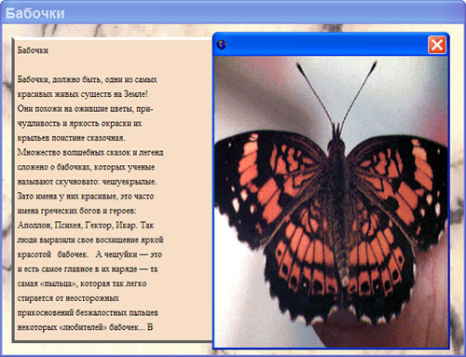Screen dimensions: 466x357
Task: Click the line 'имена греческих богов и героев:'
Action: tap(76, 211)
